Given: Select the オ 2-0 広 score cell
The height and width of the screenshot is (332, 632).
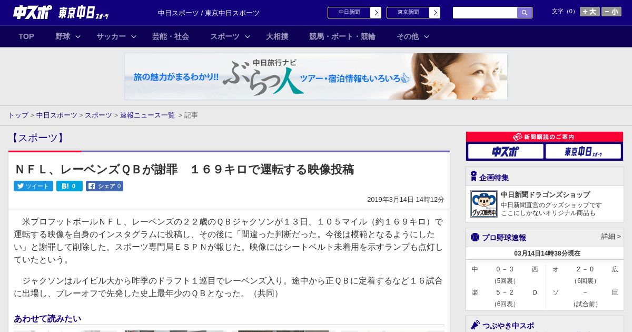Looking at the screenshot, I should pos(585,275).
